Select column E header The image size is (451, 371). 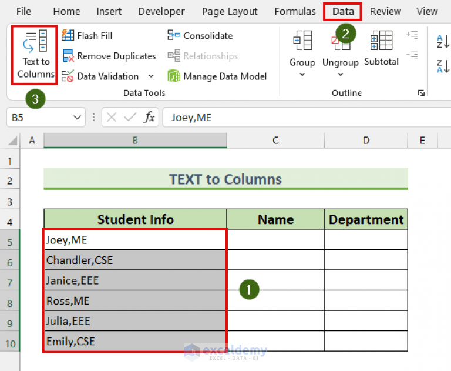422,141
